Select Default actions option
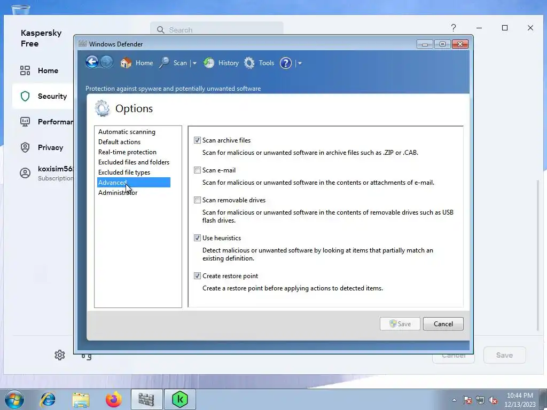547x410 pixels. click(x=119, y=142)
